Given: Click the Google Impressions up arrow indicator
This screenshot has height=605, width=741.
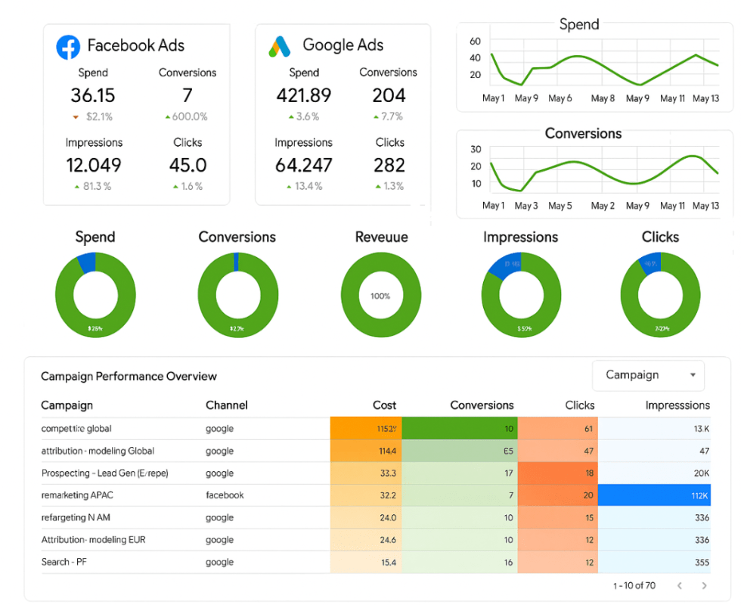Looking at the screenshot, I should [289, 187].
